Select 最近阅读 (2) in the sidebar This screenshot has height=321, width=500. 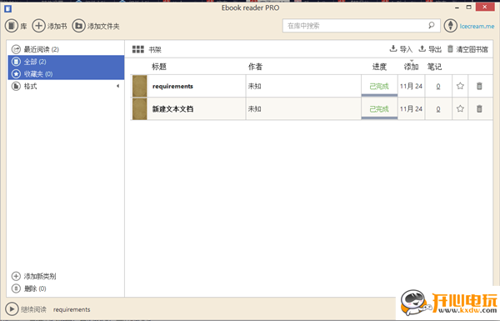point(66,49)
